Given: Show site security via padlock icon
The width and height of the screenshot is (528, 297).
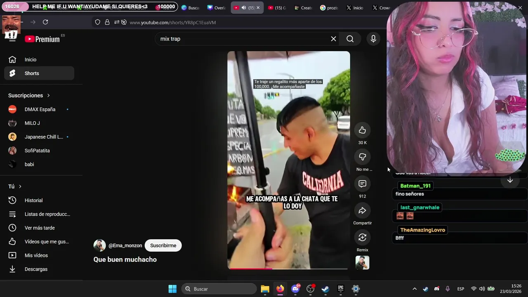Looking at the screenshot, I should [107, 22].
